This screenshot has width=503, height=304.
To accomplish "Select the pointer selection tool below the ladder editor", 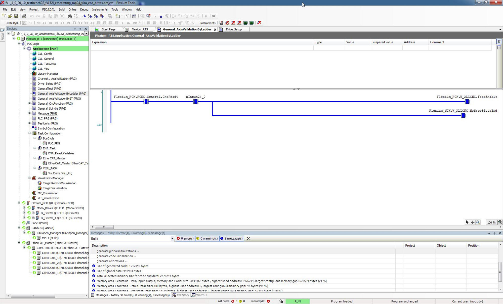I will click(x=467, y=222).
